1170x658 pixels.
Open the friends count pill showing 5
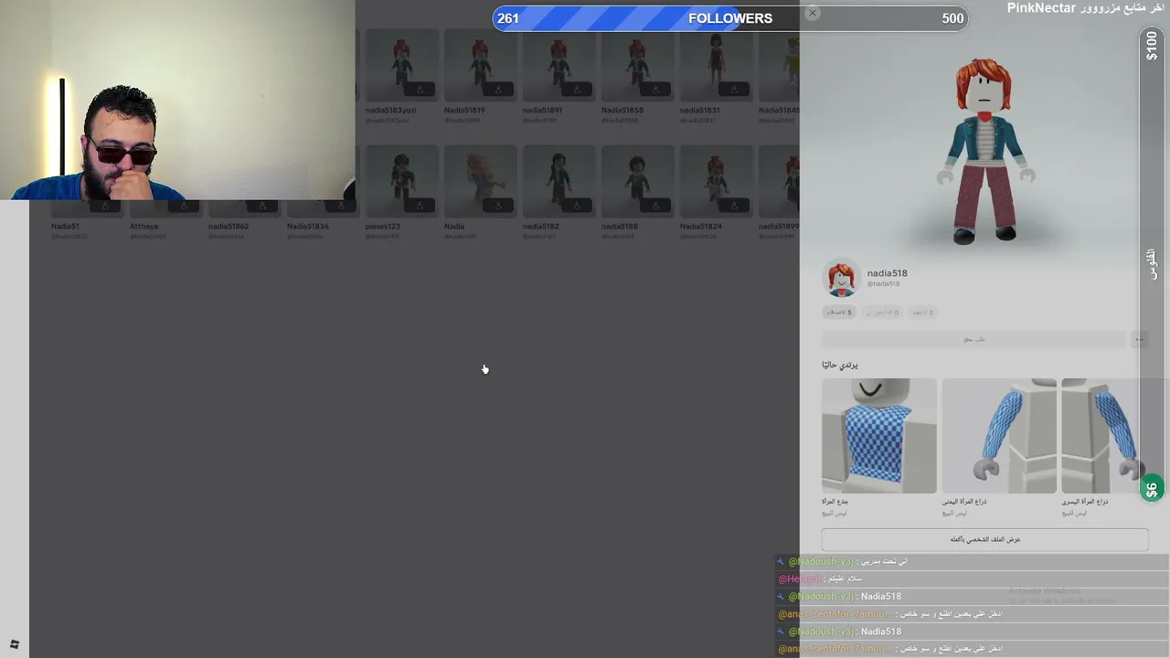pyautogui.click(x=839, y=313)
